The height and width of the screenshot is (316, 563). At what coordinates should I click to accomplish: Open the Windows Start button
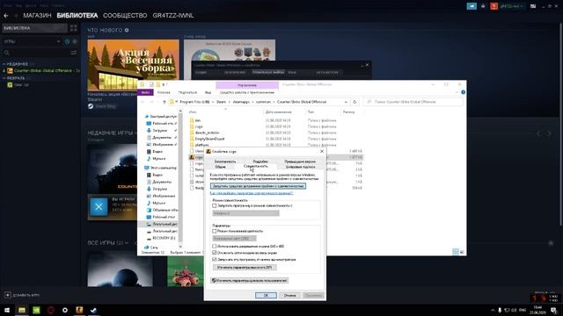[x=7, y=310]
